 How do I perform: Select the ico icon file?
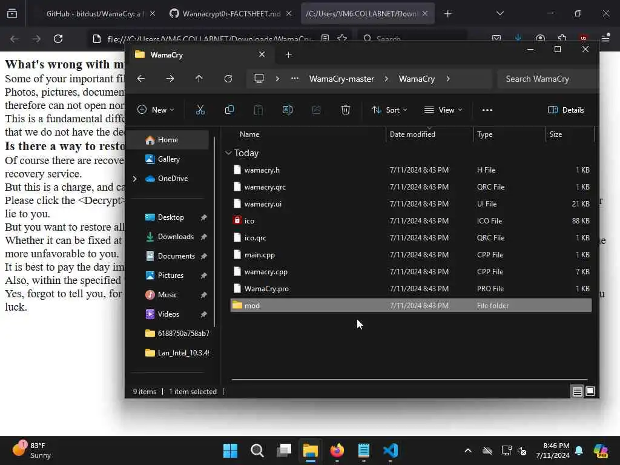tap(411, 220)
